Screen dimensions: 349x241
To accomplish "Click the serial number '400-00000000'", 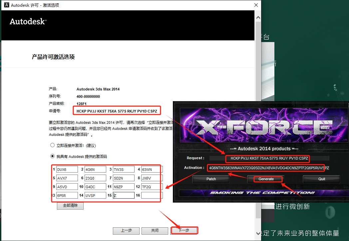I will pyautogui.click(x=88, y=96).
